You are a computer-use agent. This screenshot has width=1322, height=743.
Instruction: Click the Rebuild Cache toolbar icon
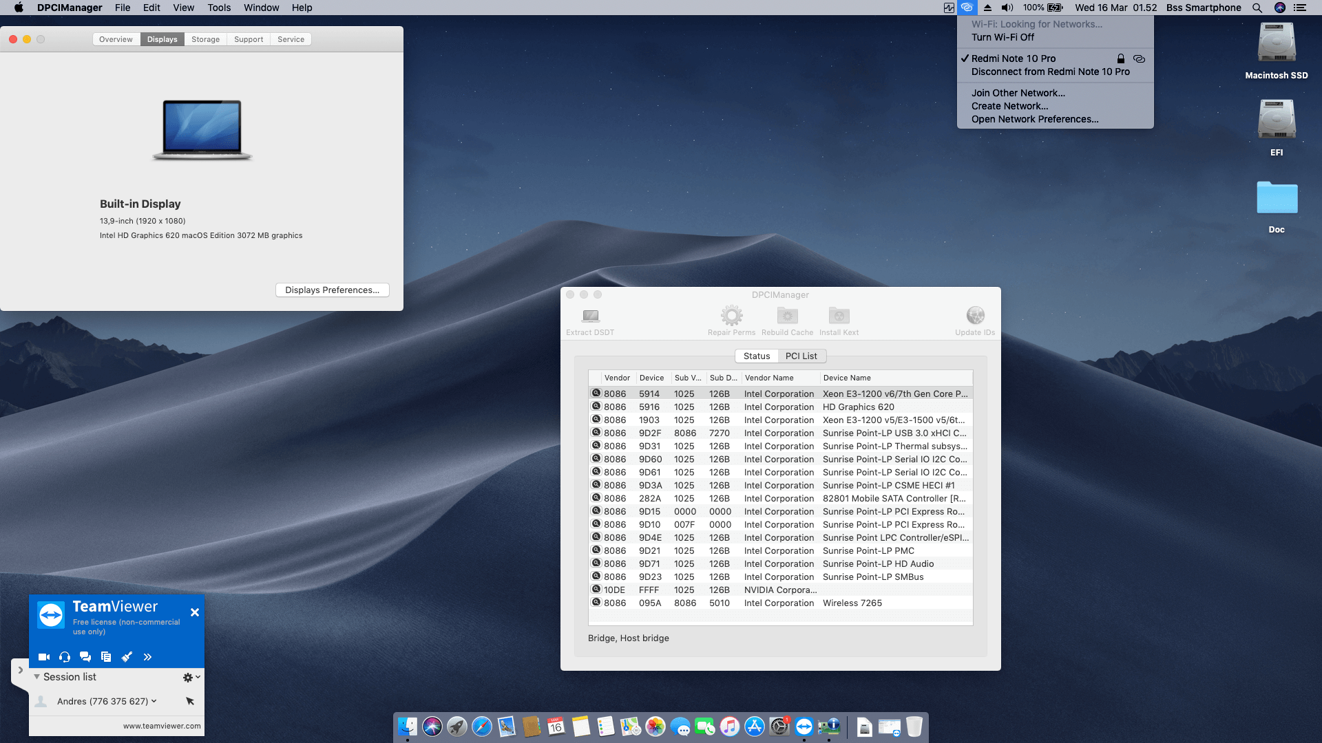click(x=787, y=316)
